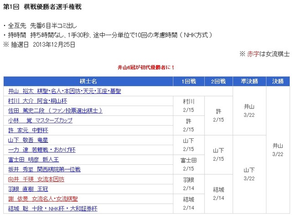The width and height of the screenshot is (292, 215).
Task: Click the 棋士名 column header
Action: click(x=88, y=81)
